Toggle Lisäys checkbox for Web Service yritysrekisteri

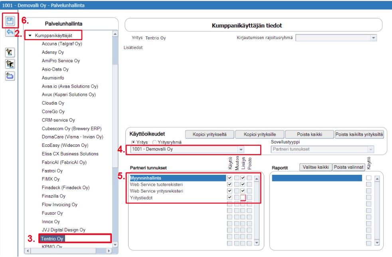[243, 191]
